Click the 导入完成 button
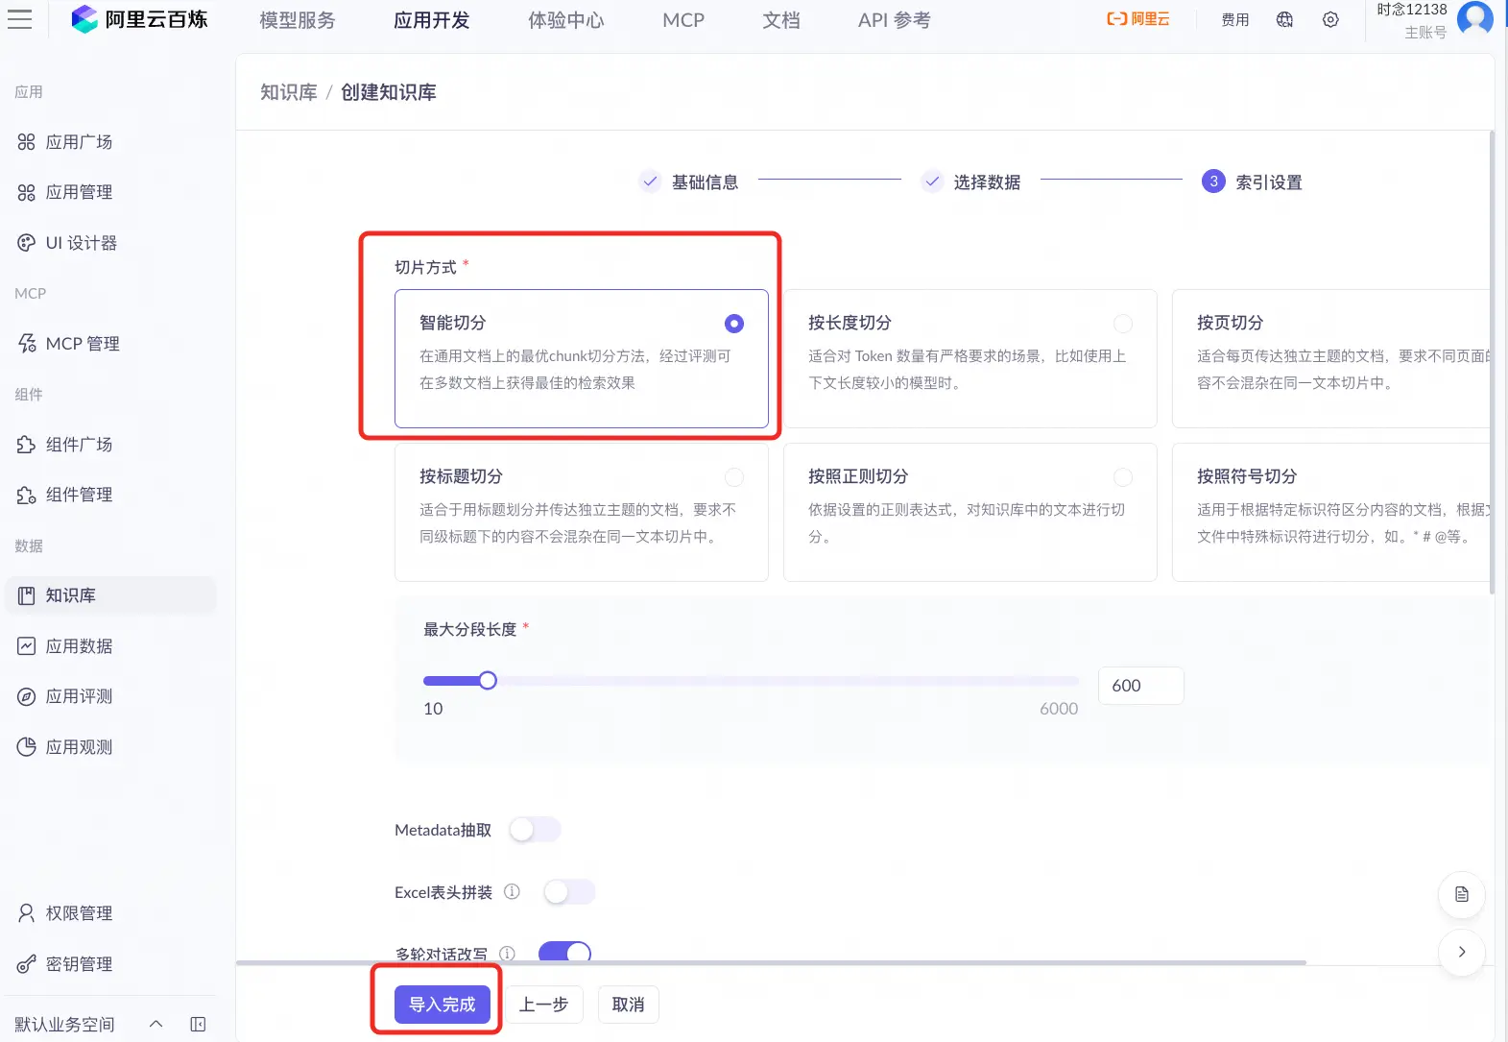Viewport: 1508px width, 1042px height. point(443,1005)
